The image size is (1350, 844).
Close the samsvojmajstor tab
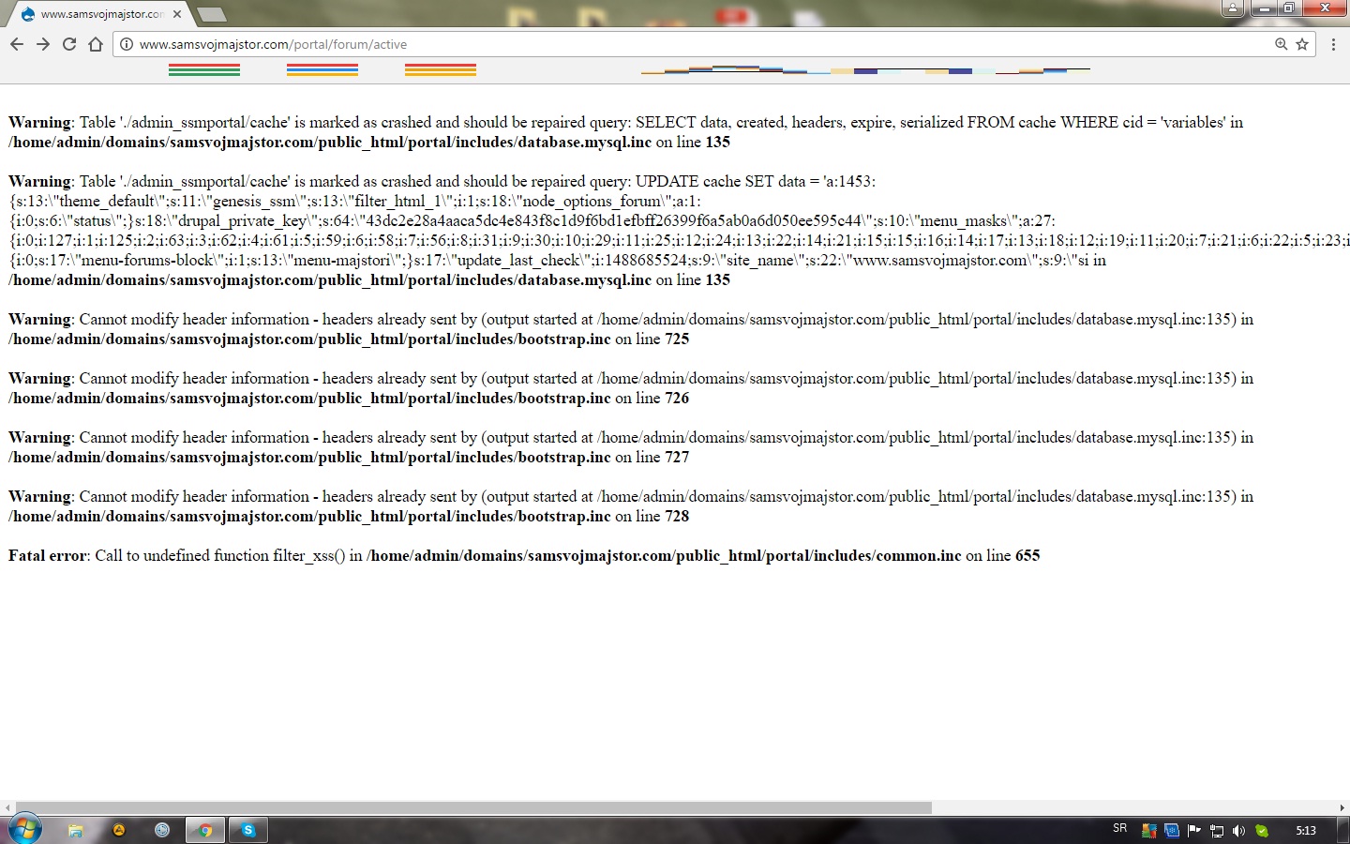[177, 14]
